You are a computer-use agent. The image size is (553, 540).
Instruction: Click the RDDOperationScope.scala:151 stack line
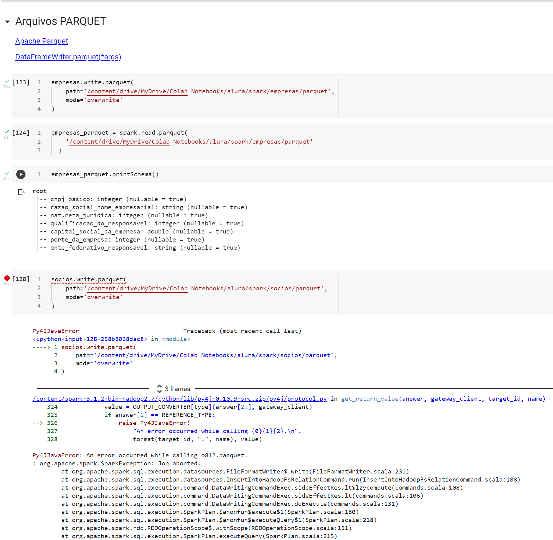tap(206, 528)
